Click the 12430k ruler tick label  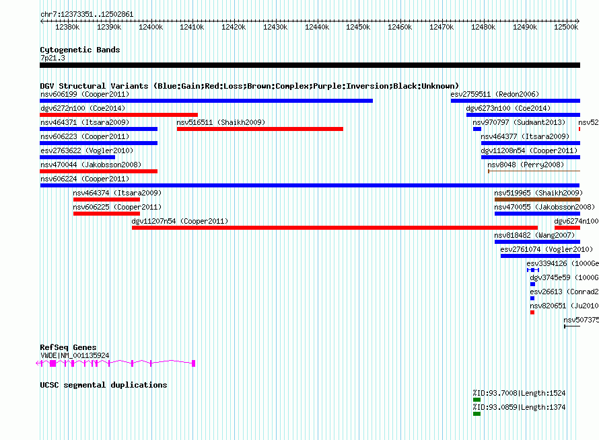[x=275, y=27]
